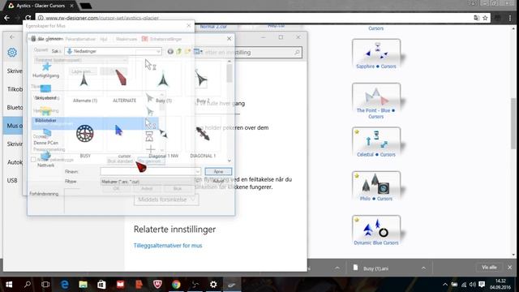Image resolution: width=519 pixels, height=292 pixels.
Task: Open Microsoft Edge from the taskbar
Action: click(65, 285)
